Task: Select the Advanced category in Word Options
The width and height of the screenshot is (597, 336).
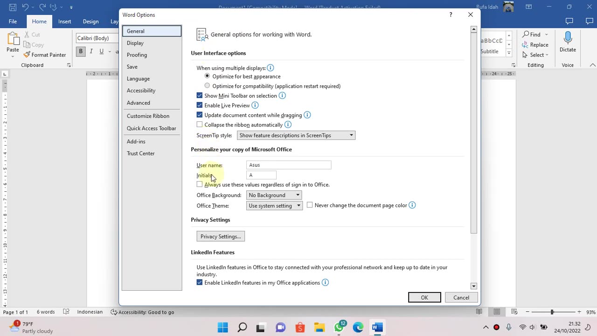Action: 152,103
